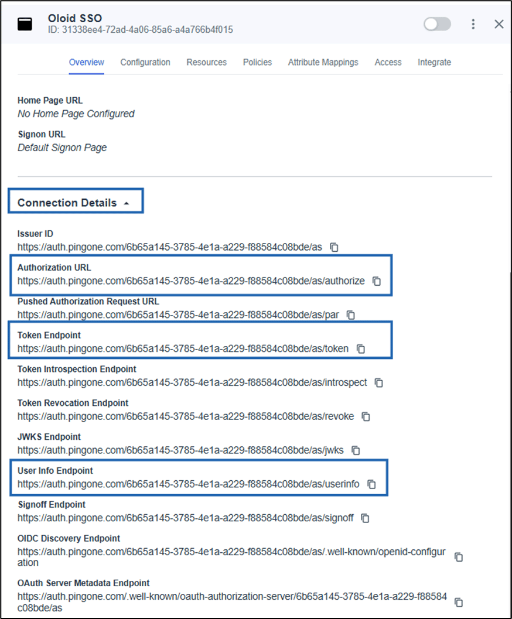Open the Integrate tab

click(x=434, y=63)
